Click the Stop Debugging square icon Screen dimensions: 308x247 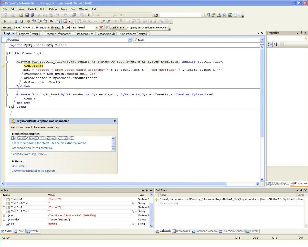pos(16,21)
